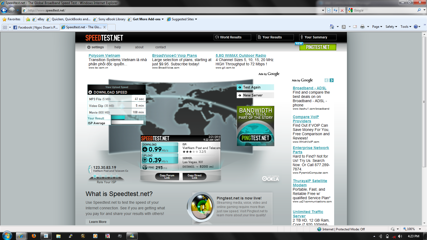The image size is (427, 240).
Task: Open Windows Explorer folder taskbar icon
Action: tap(58, 236)
